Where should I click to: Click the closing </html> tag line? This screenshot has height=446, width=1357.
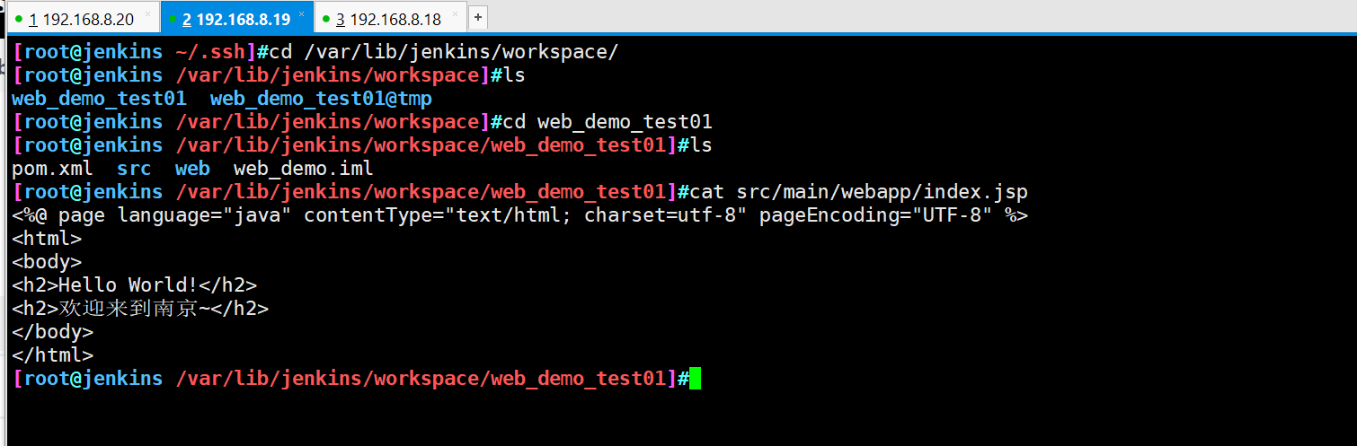[52, 355]
